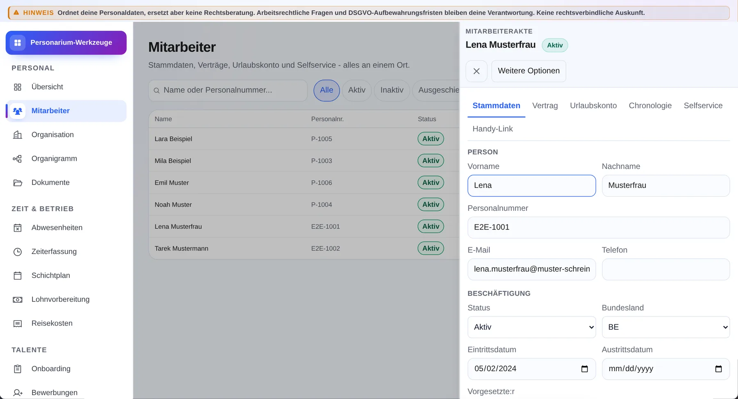Switch to the Vertrag tab
This screenshot has width=738, height=399.
pyautogui.click(x=545, y=105)
